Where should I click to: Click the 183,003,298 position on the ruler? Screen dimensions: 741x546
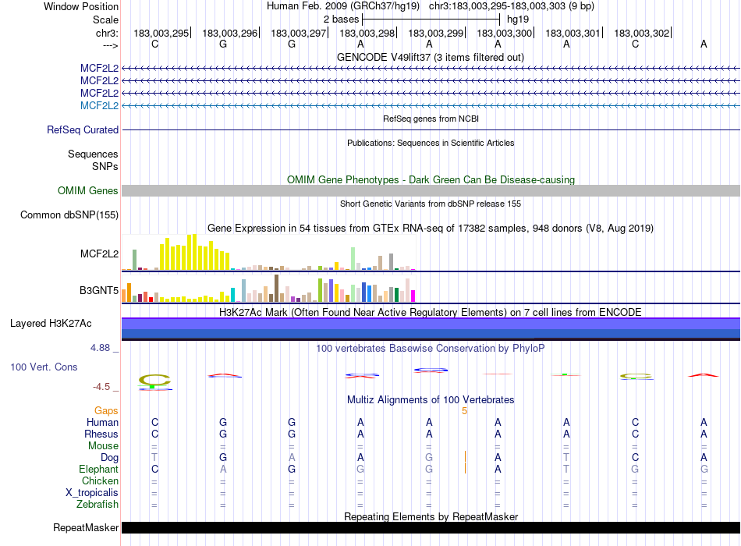[367, 34]
